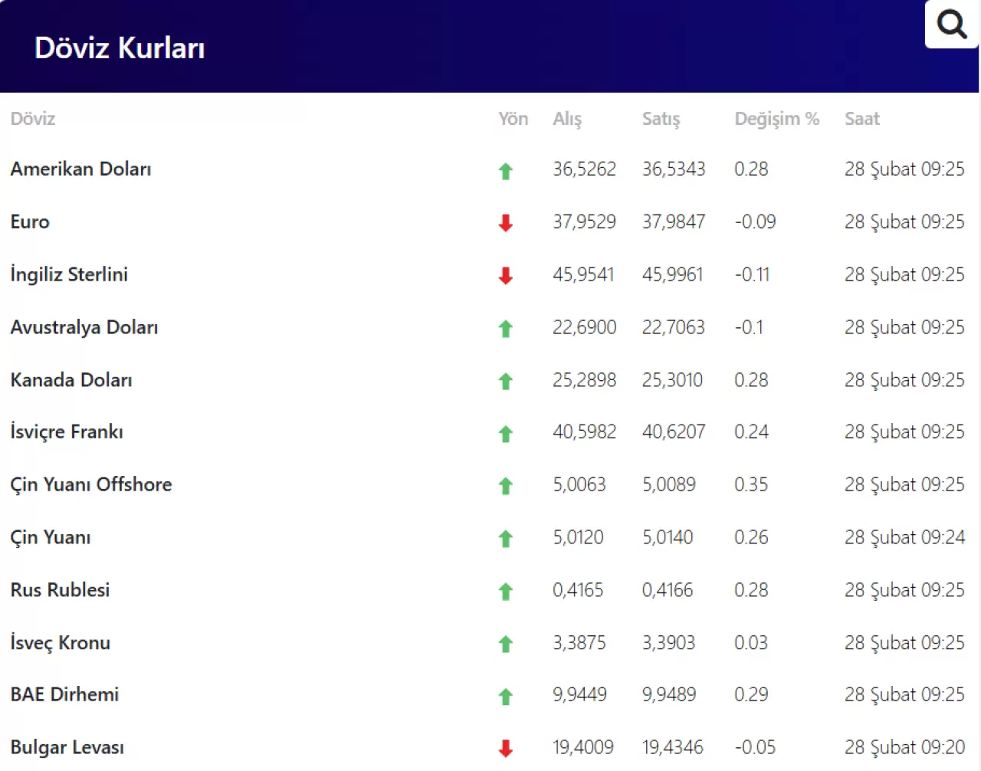Viewport: 981px width, 771px height.
Task: Click Avustralya Doları green up arrow
Action: (505, 329)
